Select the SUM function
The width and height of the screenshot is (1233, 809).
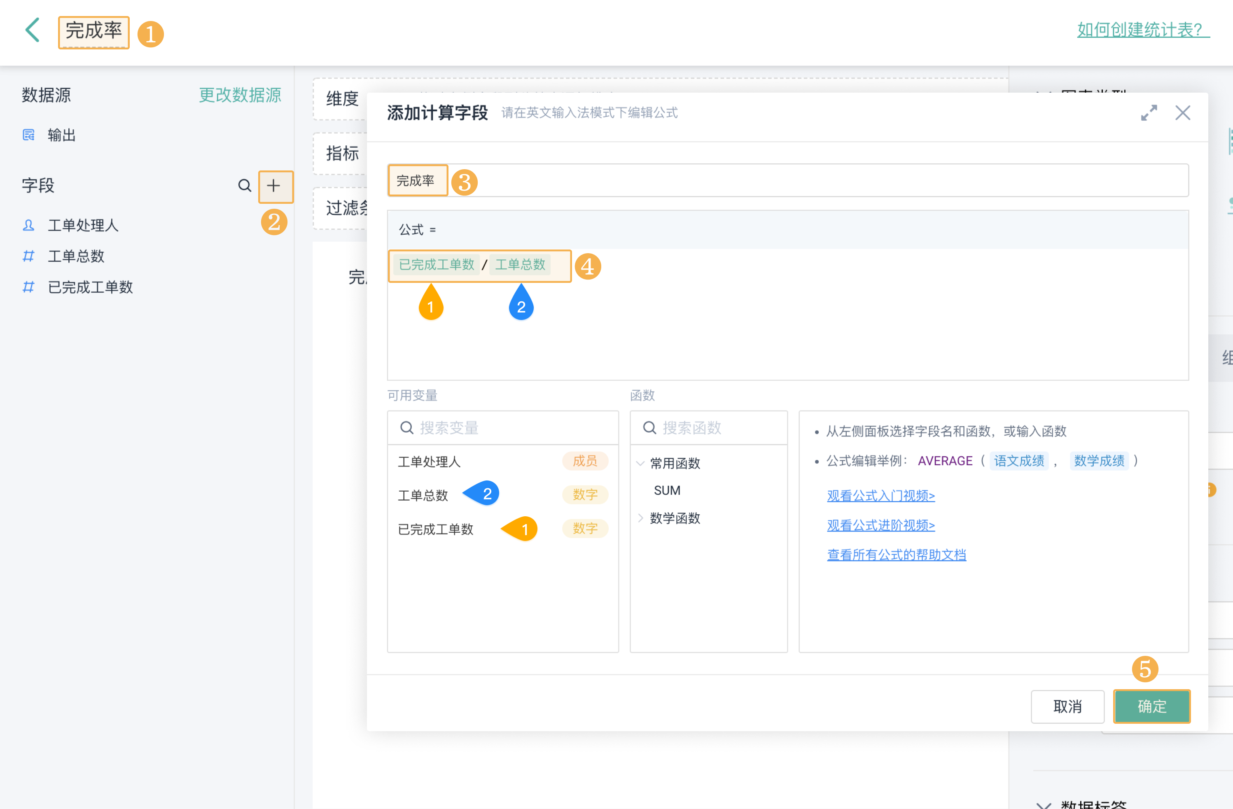tap(667, 490)
